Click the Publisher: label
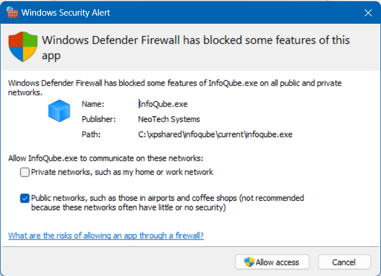This screenshot has width=381, height=276. (98, 119)
